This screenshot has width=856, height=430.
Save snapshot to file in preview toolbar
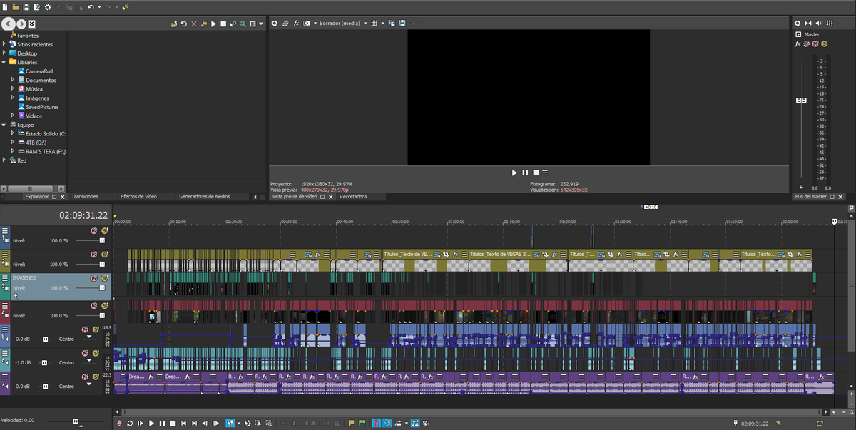pos(402,24)
